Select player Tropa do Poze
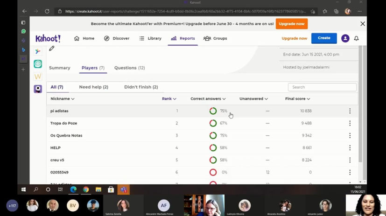 click(x=64, y=123)
